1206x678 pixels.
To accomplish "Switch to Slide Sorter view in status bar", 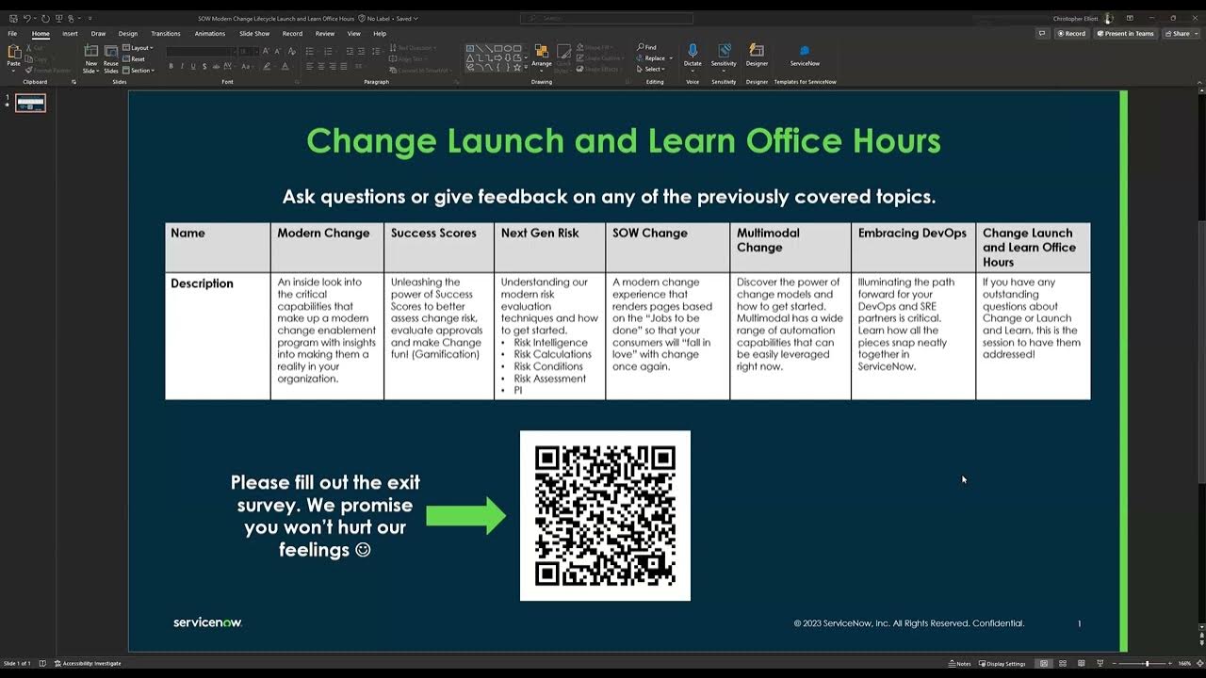I will (1063, 663).
